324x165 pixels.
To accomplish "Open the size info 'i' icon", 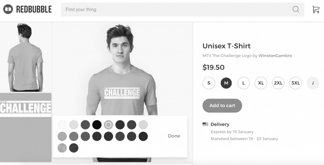I will 313,83.
